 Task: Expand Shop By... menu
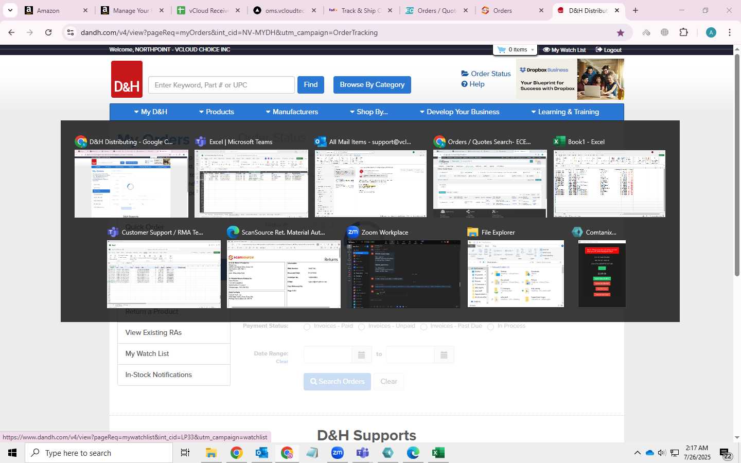369,112
